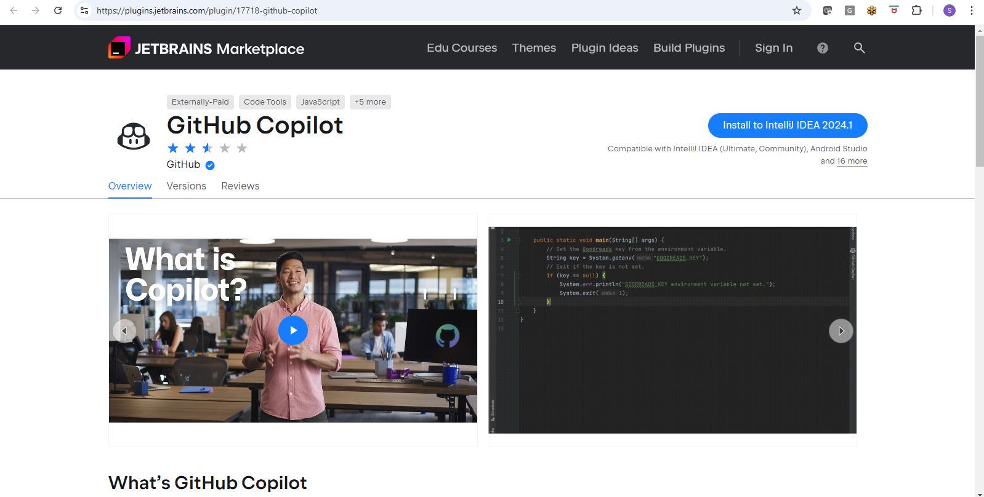Open Themes in navigation
Viewport: 984px width, 497px height.
click(x=534, y=48)
